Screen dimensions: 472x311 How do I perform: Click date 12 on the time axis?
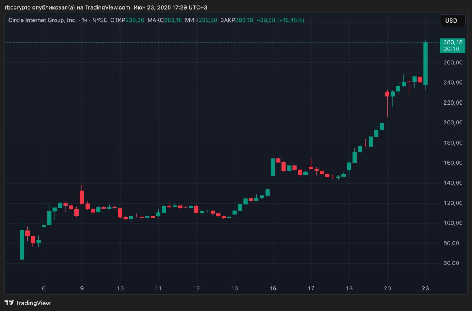point(197,288)
